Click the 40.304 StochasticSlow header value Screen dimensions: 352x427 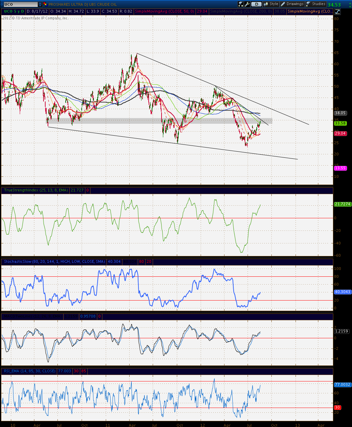(x=114, y=262)
